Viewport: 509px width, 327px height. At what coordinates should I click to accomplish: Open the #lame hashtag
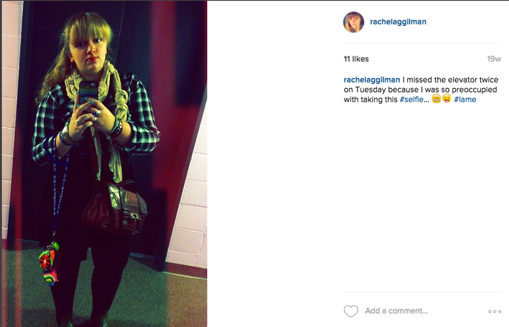coord(465,100)
